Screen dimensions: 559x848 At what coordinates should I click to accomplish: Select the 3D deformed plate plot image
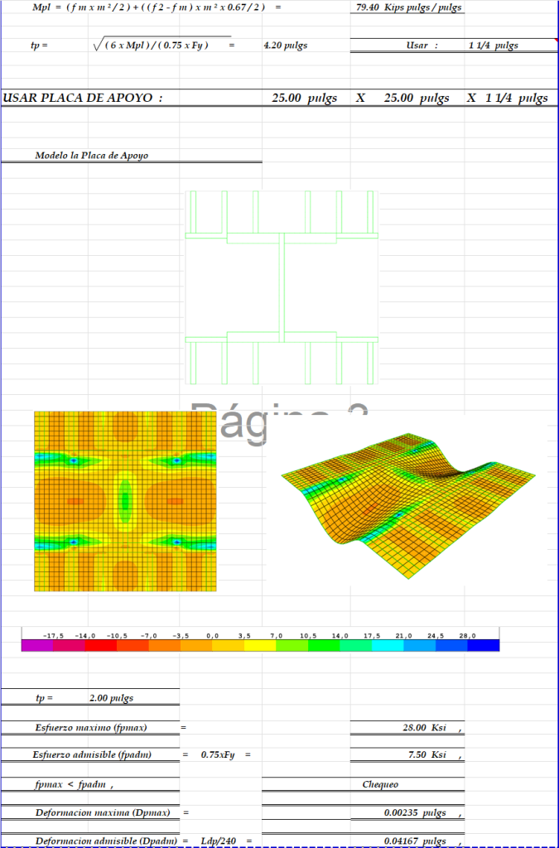(x=408, y=506)
